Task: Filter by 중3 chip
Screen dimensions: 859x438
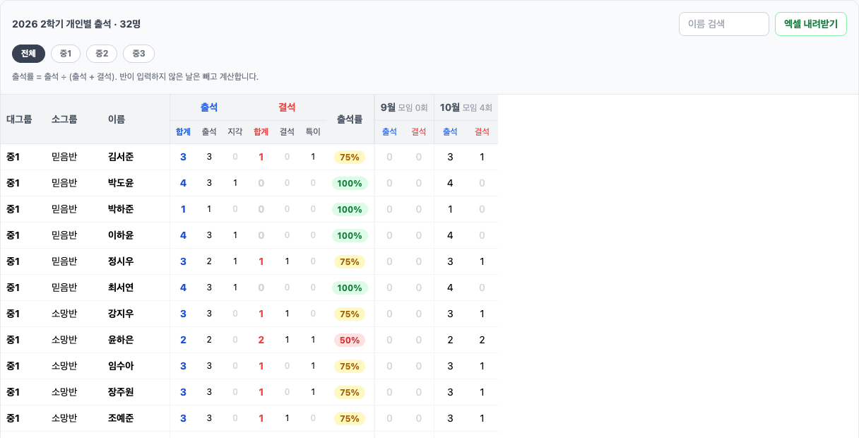Action: [138, 54]
